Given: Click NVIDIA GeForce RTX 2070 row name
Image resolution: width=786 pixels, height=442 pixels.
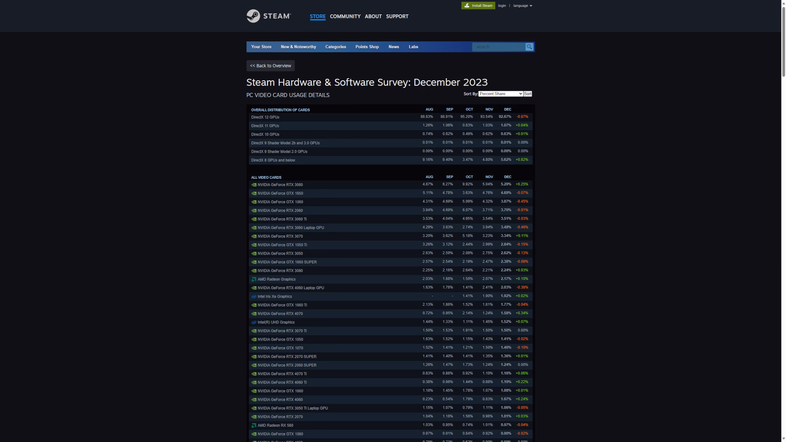Looking at the screenshot, I should [x=280, y=417].
